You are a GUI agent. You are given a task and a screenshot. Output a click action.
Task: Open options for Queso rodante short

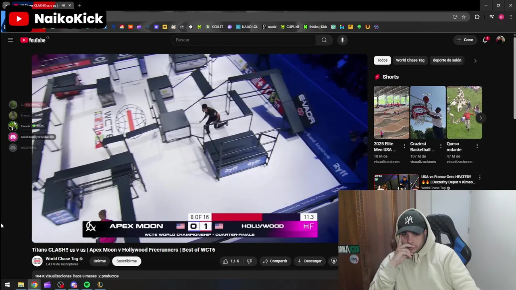click(x=477, y=146)
